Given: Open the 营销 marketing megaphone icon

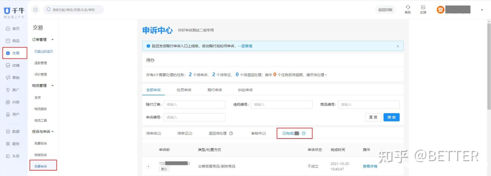Looking at the screenshot, I should tap(8, 78).
